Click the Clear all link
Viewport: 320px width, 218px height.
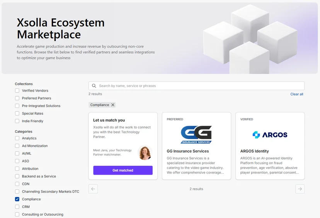click(x=297, y=94)
